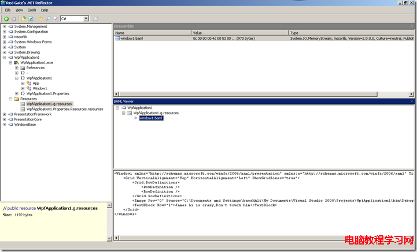This screenshot has height=252, width=417.
Task: Open the File menu
Action: click(x=8, y=10)
